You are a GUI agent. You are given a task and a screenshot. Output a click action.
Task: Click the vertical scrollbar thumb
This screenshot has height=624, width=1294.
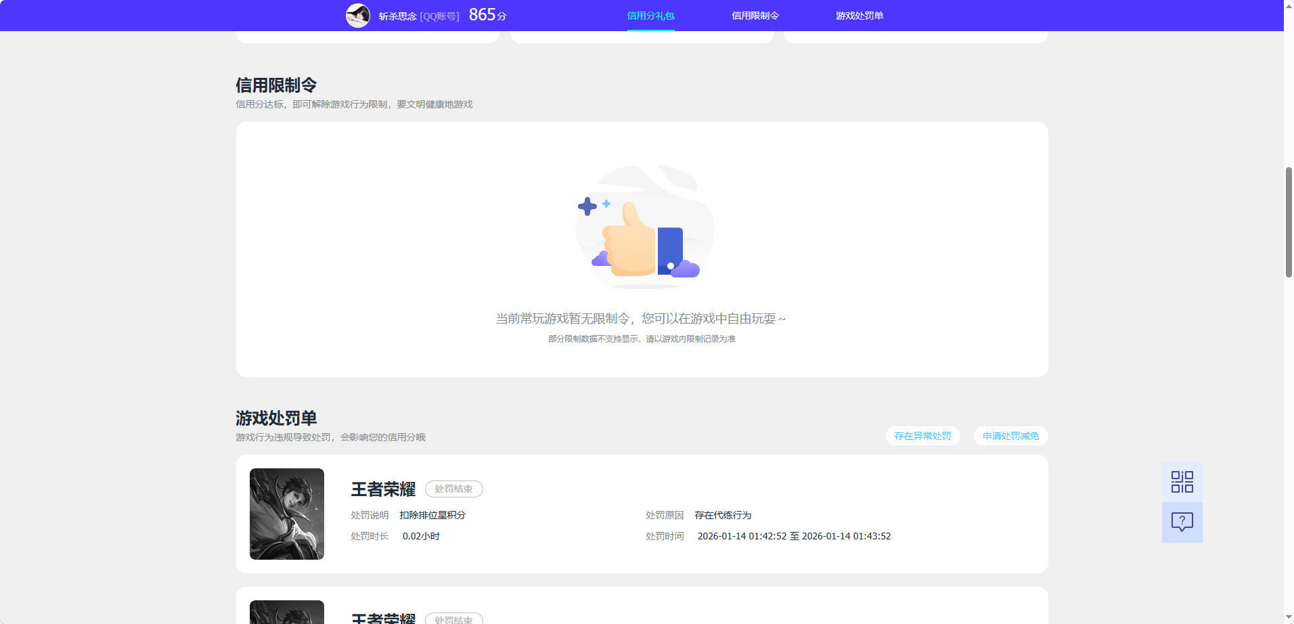coord(1289,222)
